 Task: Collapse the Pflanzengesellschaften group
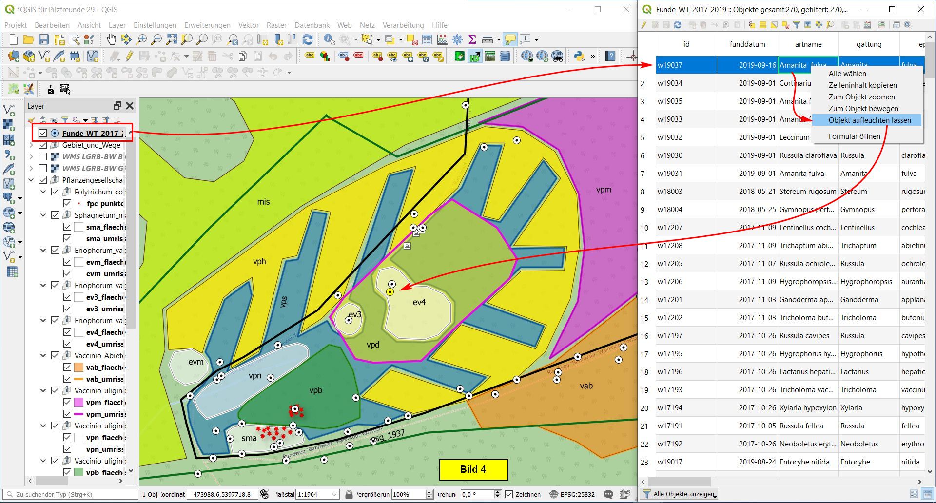coord(31,180)
